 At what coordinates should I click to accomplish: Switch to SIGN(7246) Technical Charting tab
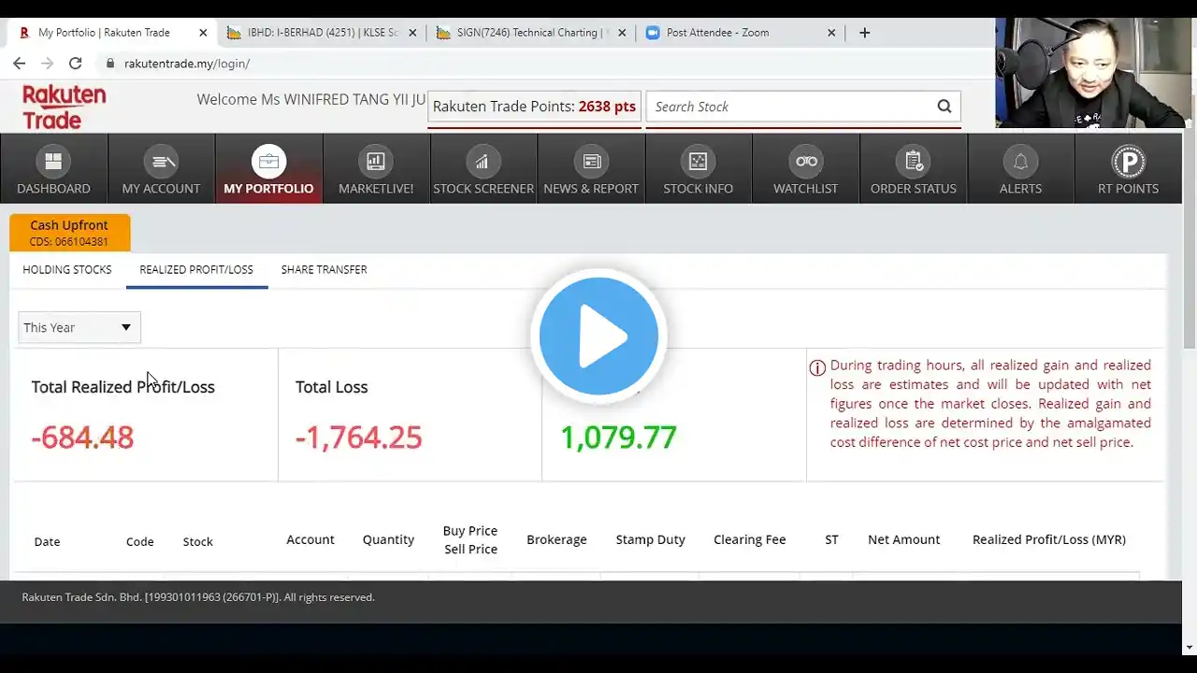(531, 33)
